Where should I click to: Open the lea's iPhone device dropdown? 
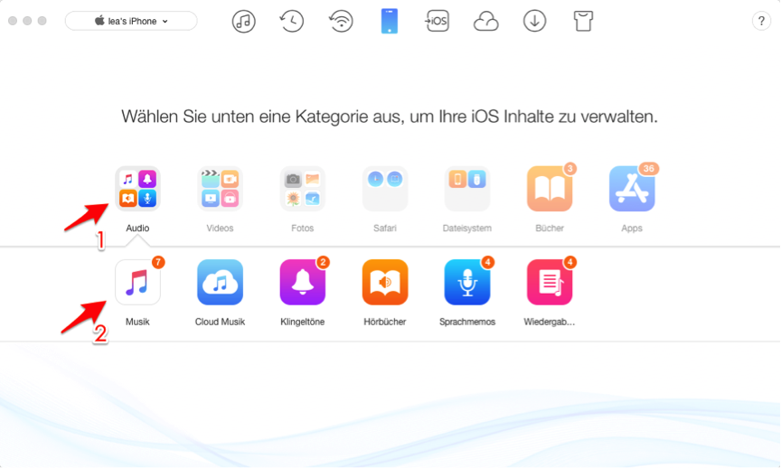131,21
